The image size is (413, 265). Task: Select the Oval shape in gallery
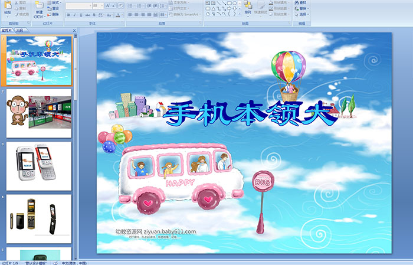point(234,3)
